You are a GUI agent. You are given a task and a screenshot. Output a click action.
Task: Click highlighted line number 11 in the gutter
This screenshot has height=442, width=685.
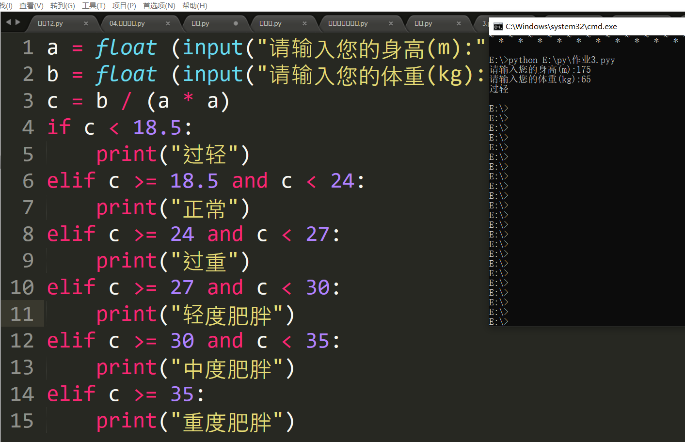click(x=22, y=315)
